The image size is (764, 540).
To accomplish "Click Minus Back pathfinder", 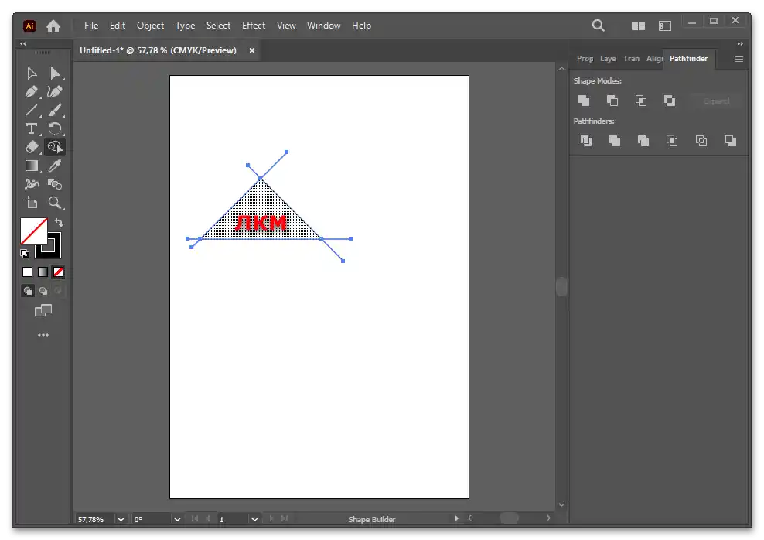I will [731, 141].
